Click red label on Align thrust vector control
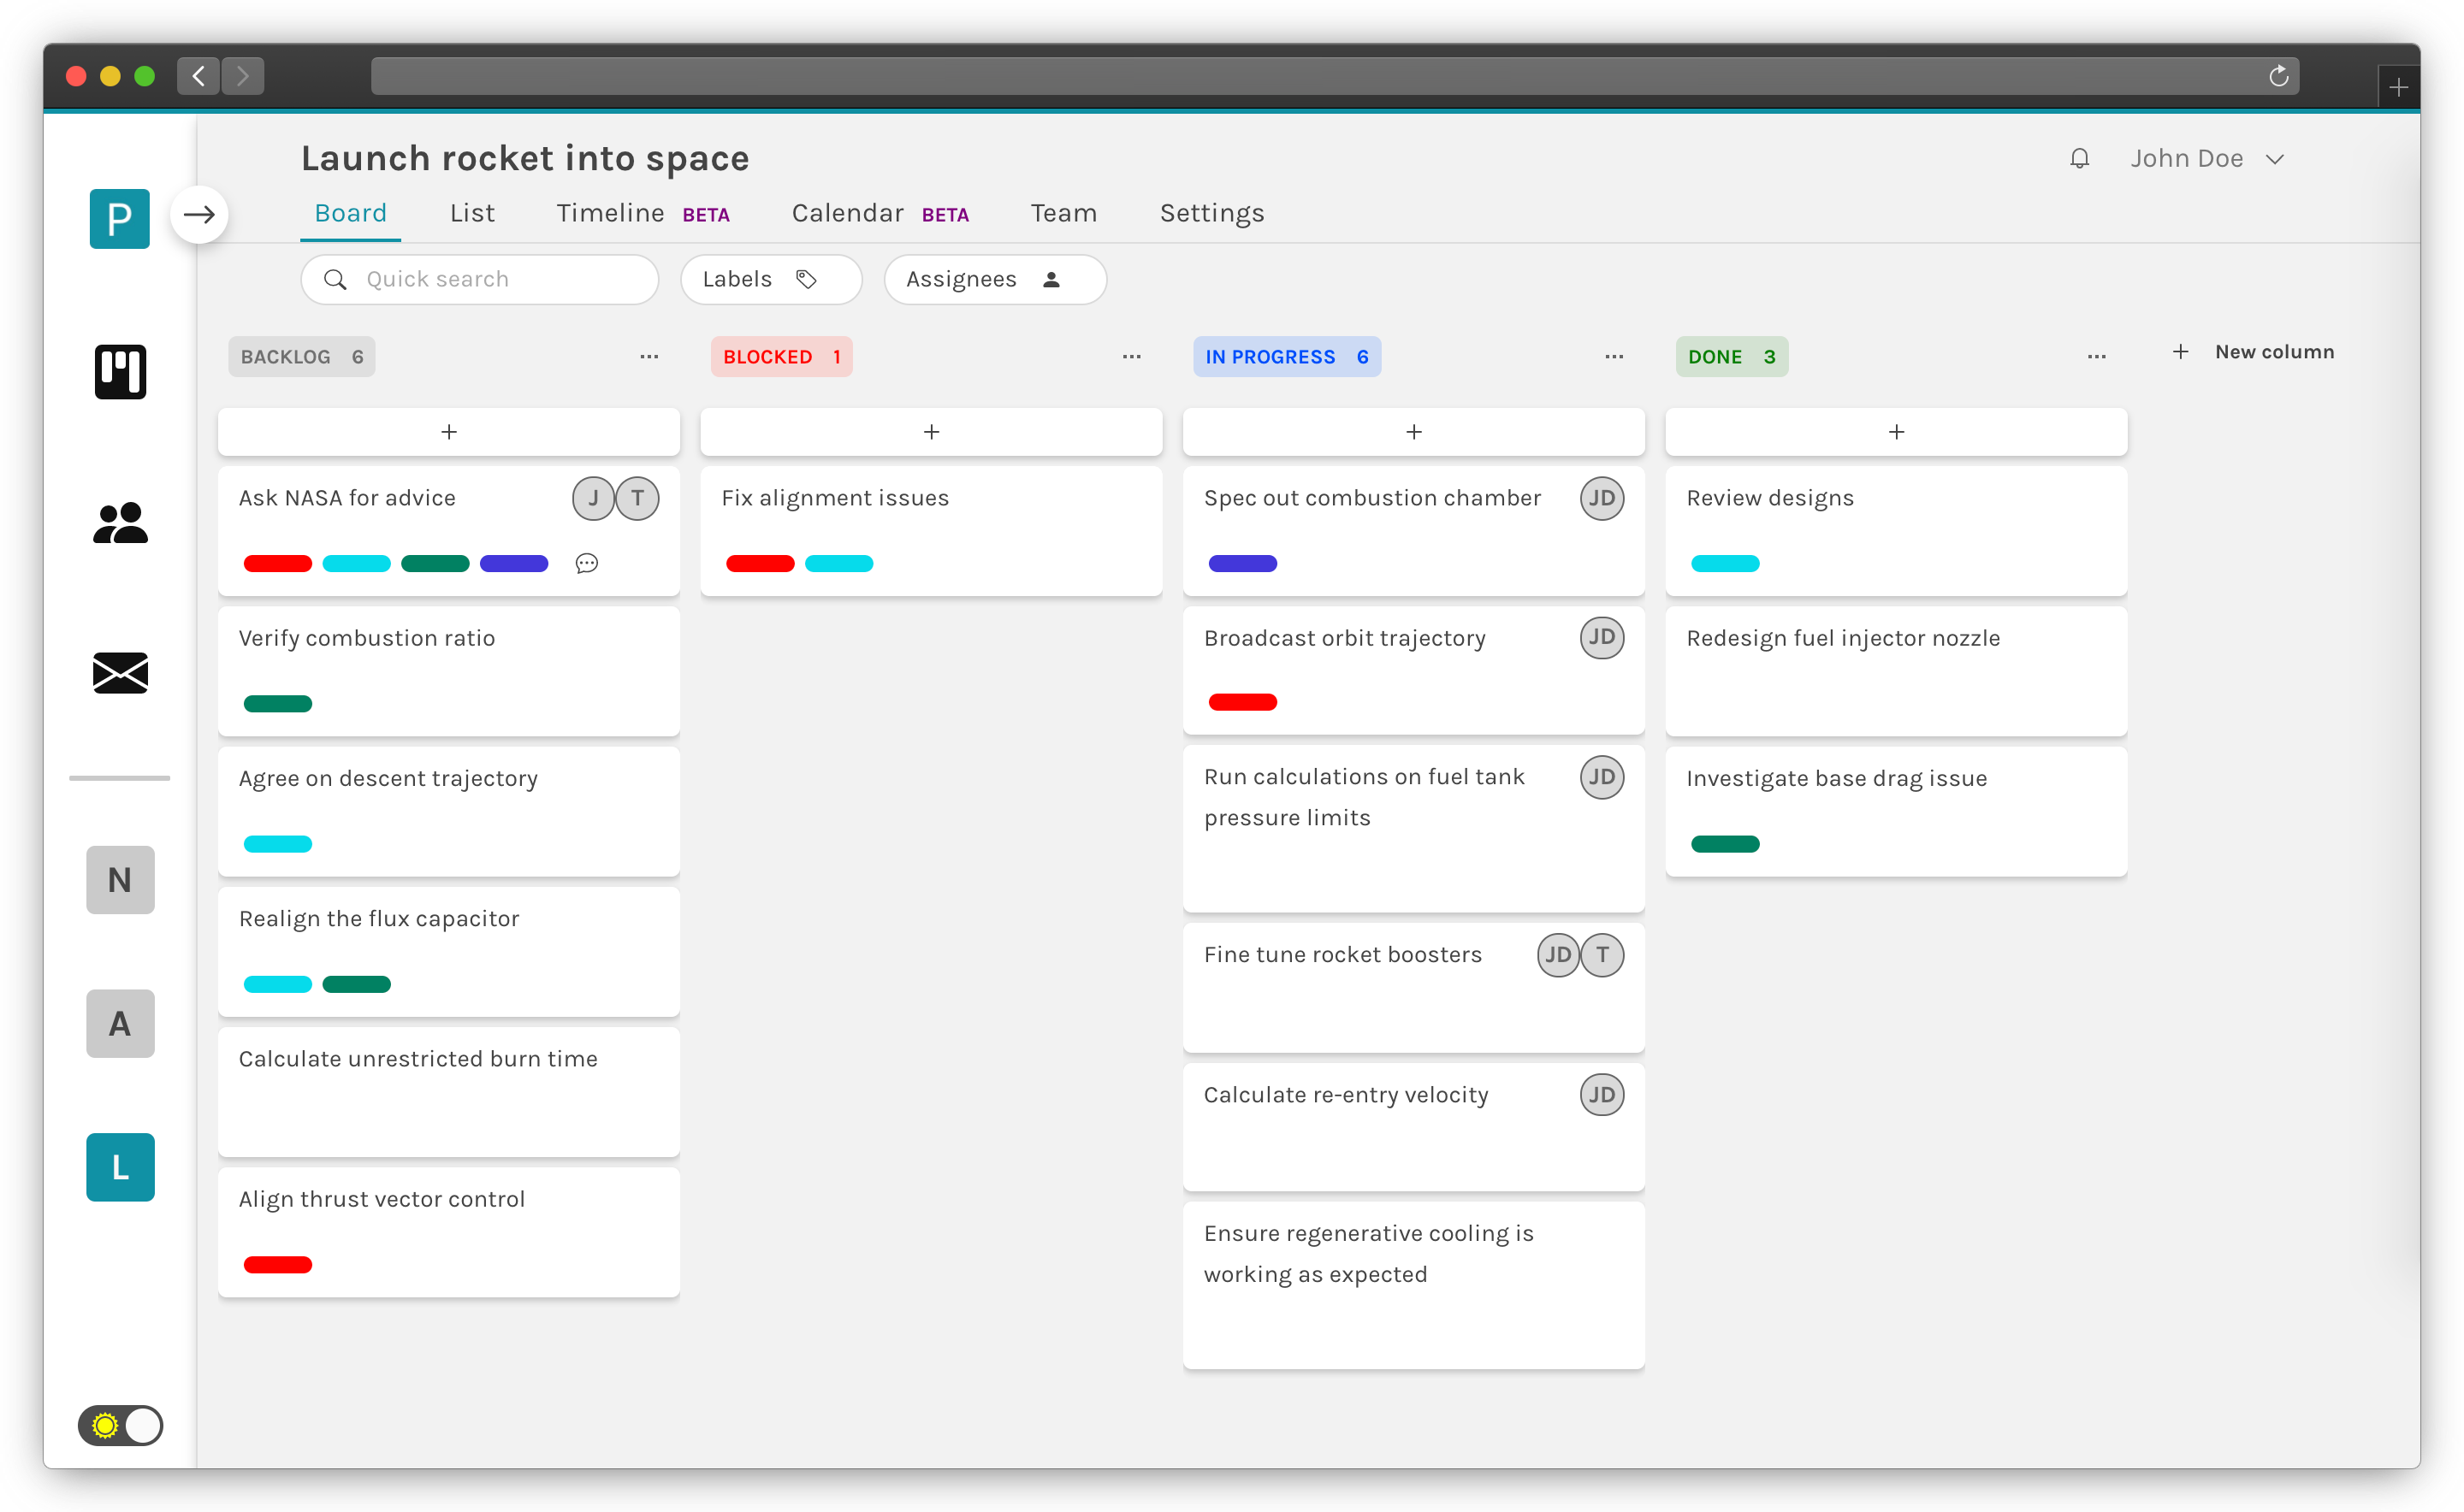 click(x=278, y=1265)
